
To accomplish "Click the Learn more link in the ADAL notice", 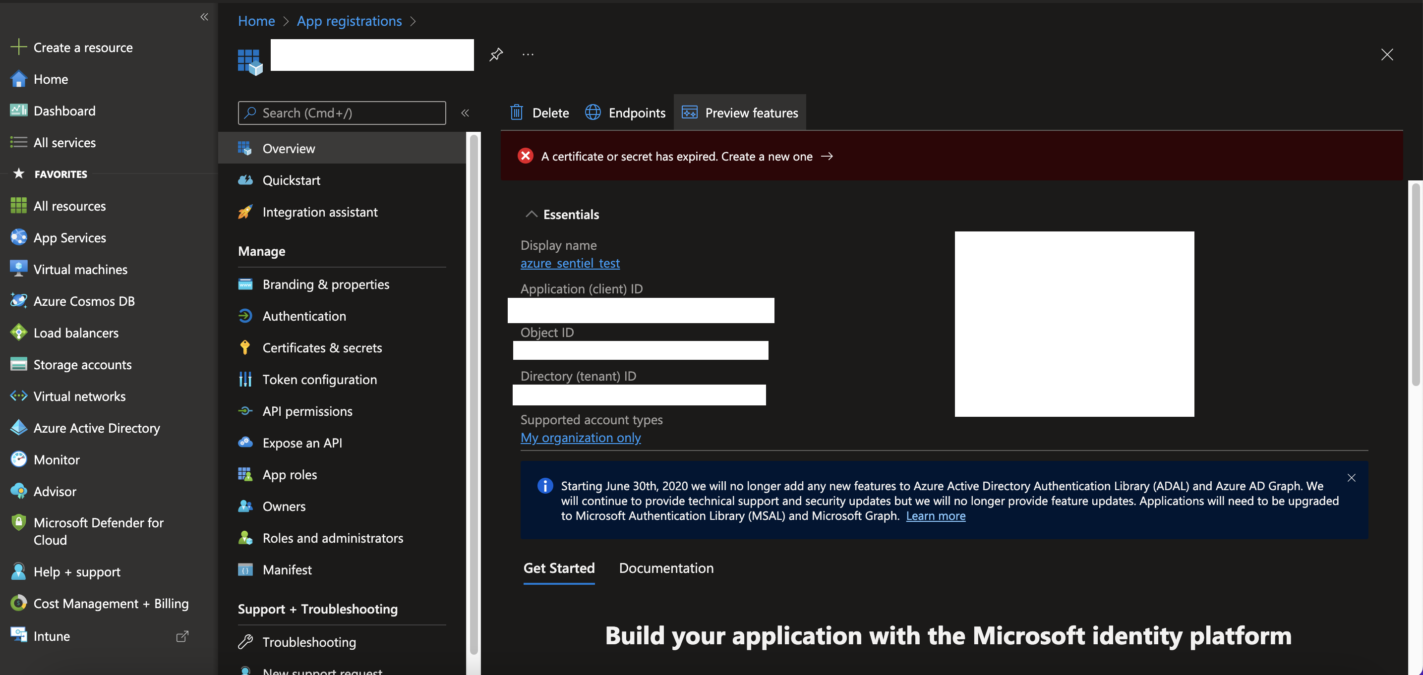I will (x=935, y=516).
